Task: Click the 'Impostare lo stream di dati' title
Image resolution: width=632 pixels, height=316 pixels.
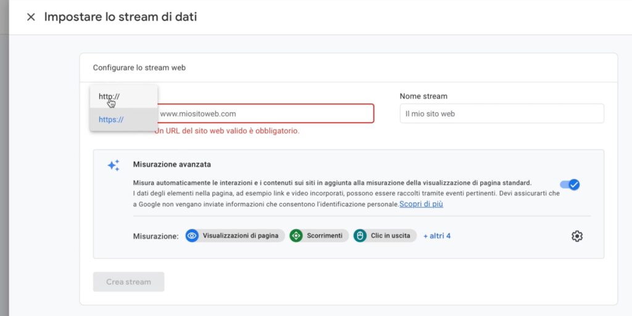Action: tap(120, 17)
